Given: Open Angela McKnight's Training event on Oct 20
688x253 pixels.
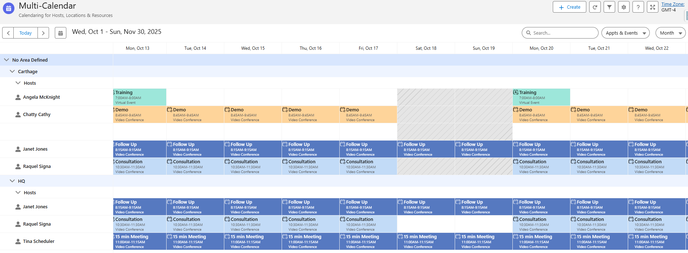Looking at the screenshot, I should click(x=541, y=97).
